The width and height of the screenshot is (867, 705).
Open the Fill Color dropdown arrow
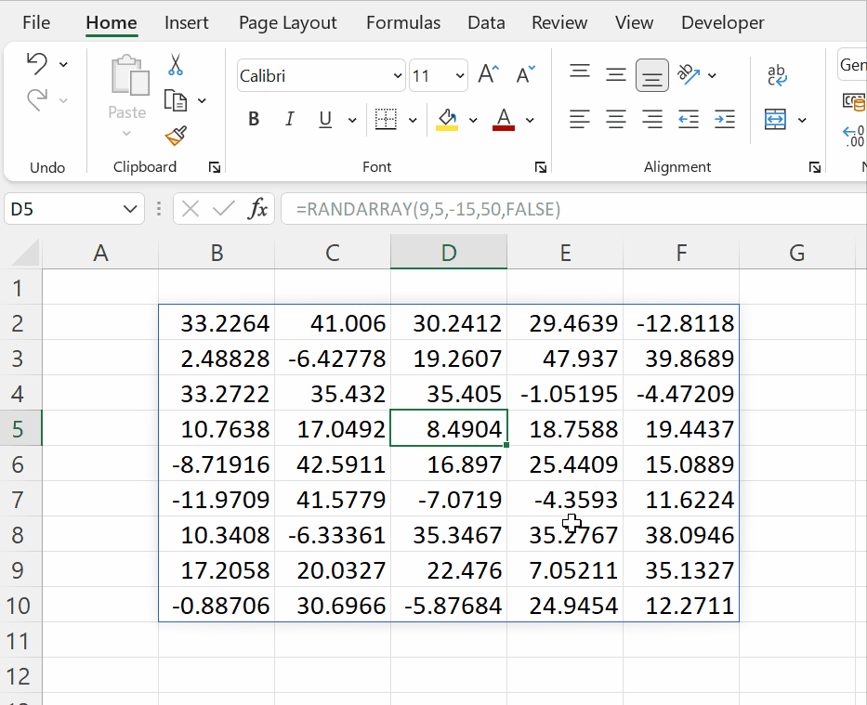[472, 121]
